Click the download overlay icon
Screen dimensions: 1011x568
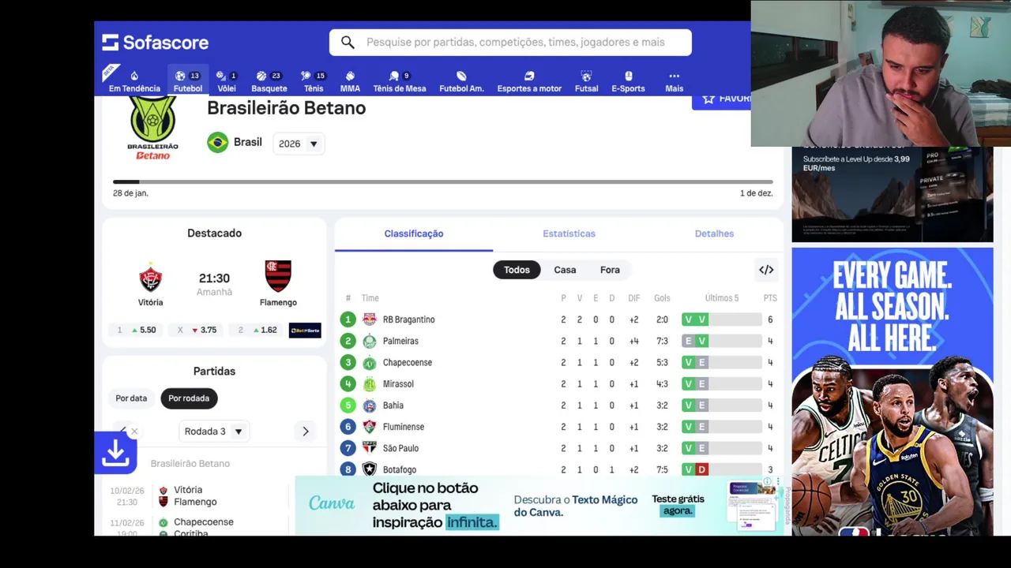[x=115, y=454]
